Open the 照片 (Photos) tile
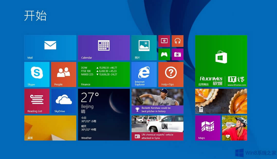 (x=144, y=47)
